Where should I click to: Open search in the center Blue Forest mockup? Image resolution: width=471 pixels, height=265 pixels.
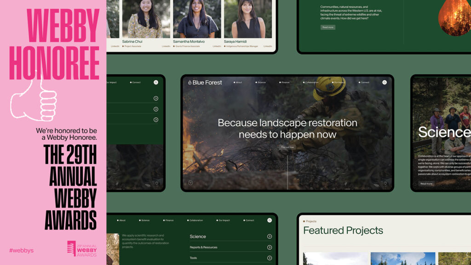coord(385,82)
